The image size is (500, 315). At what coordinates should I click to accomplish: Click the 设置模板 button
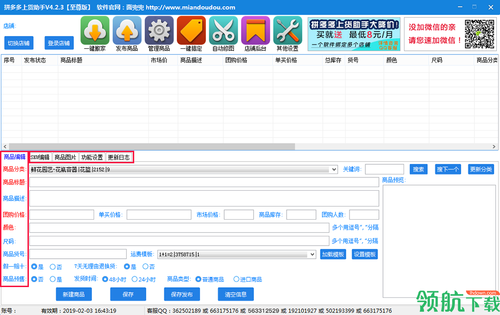(365, 254)
